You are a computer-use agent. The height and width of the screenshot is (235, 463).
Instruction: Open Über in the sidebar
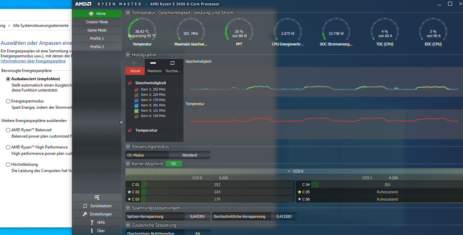pos(97,231)
